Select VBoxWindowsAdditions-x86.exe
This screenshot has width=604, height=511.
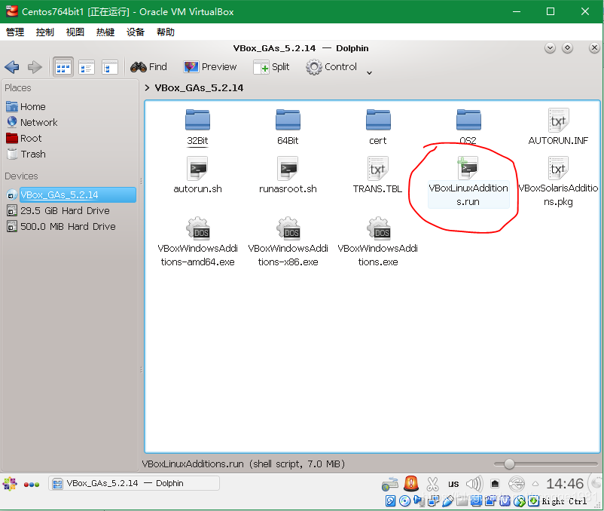click(288, 242)
